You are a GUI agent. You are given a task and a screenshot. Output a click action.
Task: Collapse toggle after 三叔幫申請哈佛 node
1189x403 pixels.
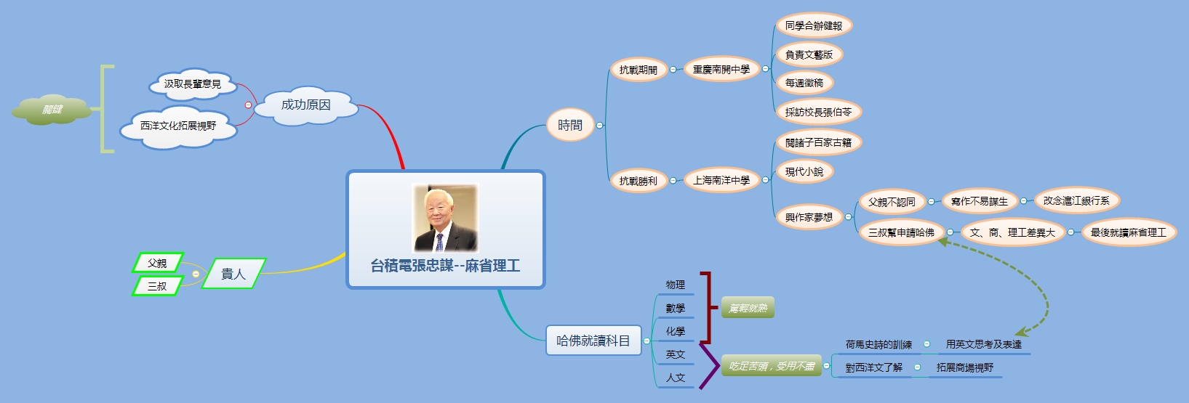click(x=950, y=232)
